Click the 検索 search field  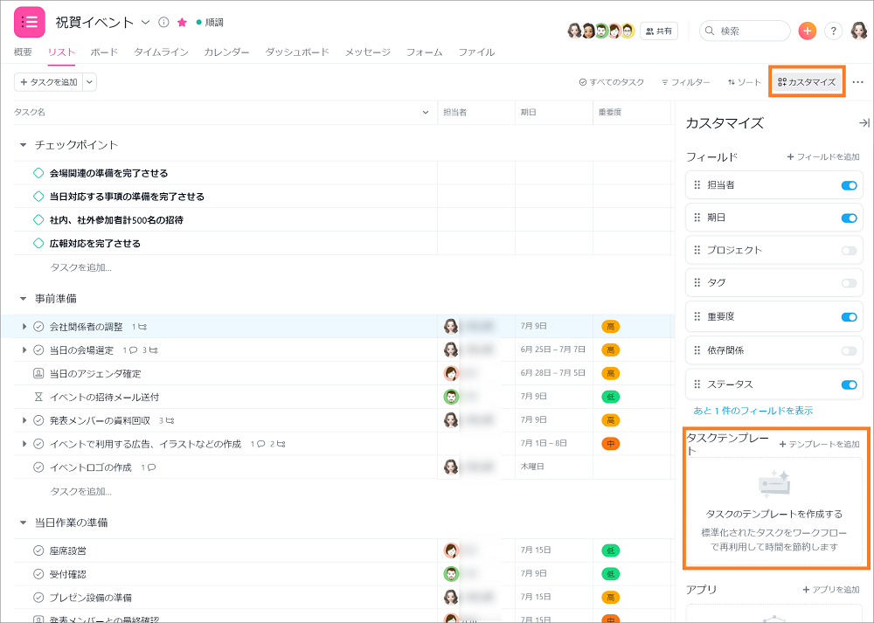point(745,31)
